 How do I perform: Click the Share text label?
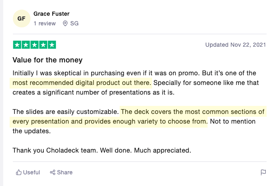(65, 172)
